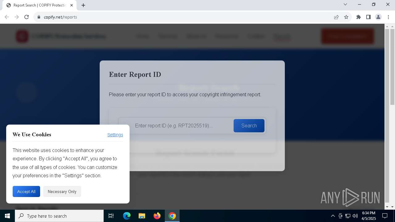Reload the copify.net page
The height and width of the screenshot is (222, 395).
tap(27, 17)
